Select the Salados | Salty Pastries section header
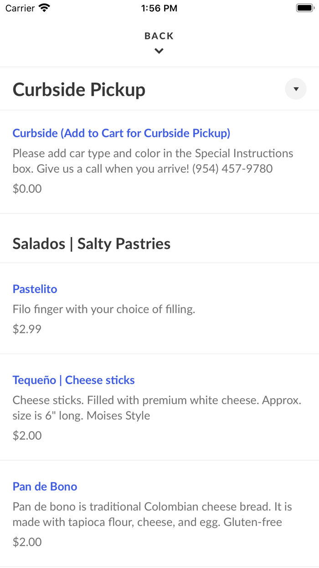319x568 pixels. pyautogui.click(x=91, y=244)
